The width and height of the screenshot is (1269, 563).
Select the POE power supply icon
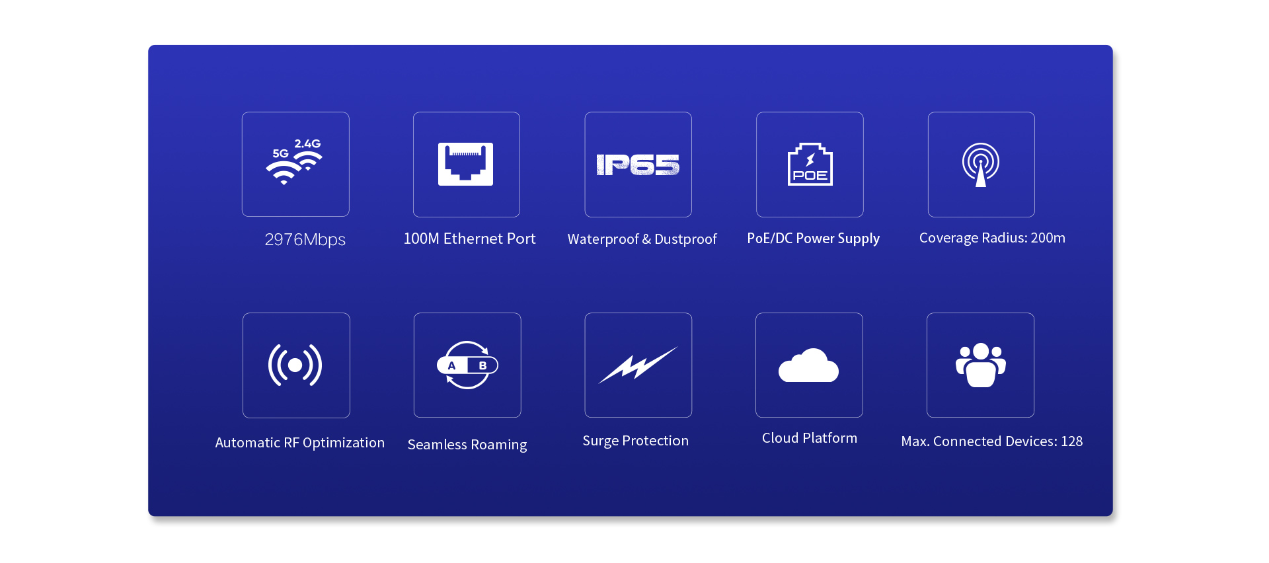click(810, 165)
